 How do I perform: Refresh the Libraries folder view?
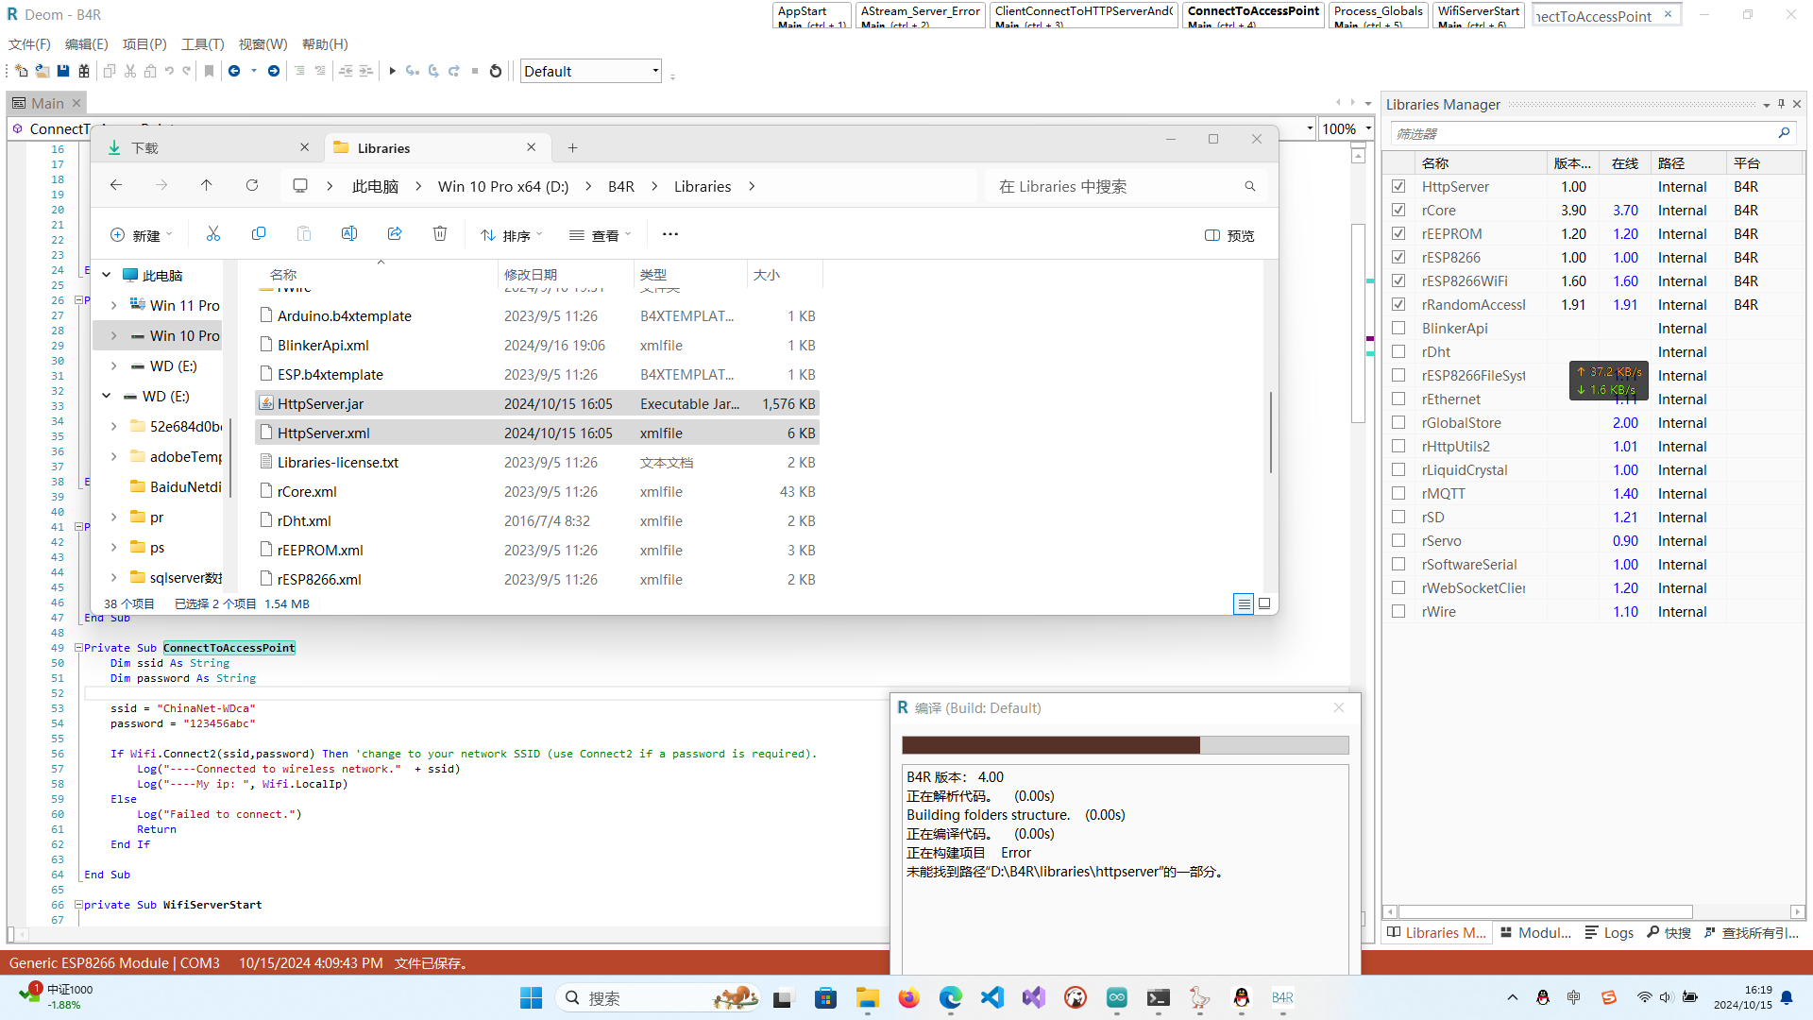click(x=252, y=186)
